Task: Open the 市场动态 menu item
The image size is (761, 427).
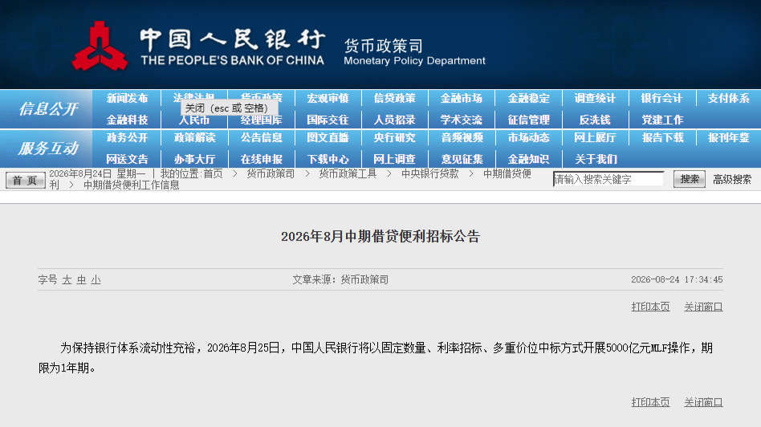Action: pyautogui.click(x=528, y=138)
